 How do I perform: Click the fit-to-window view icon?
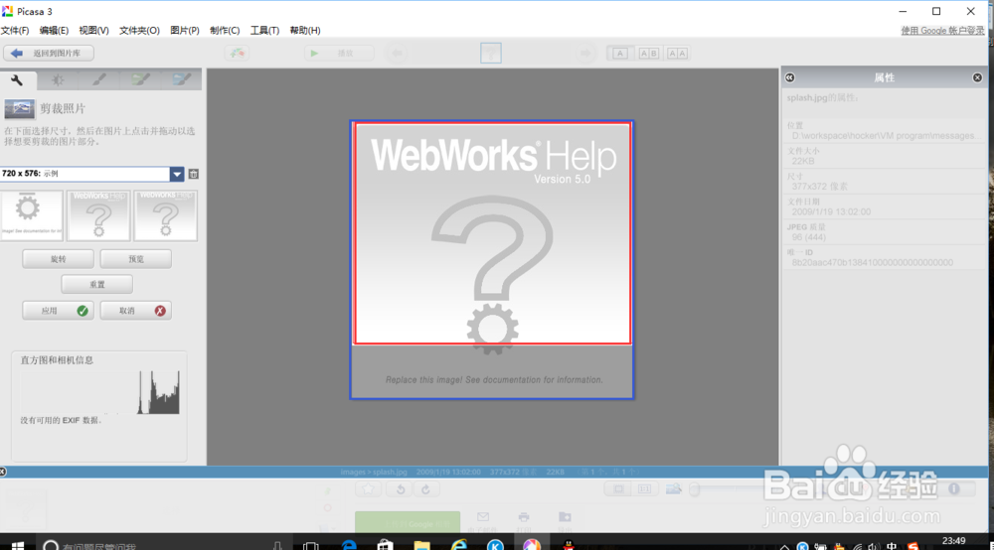pos(618,489)
